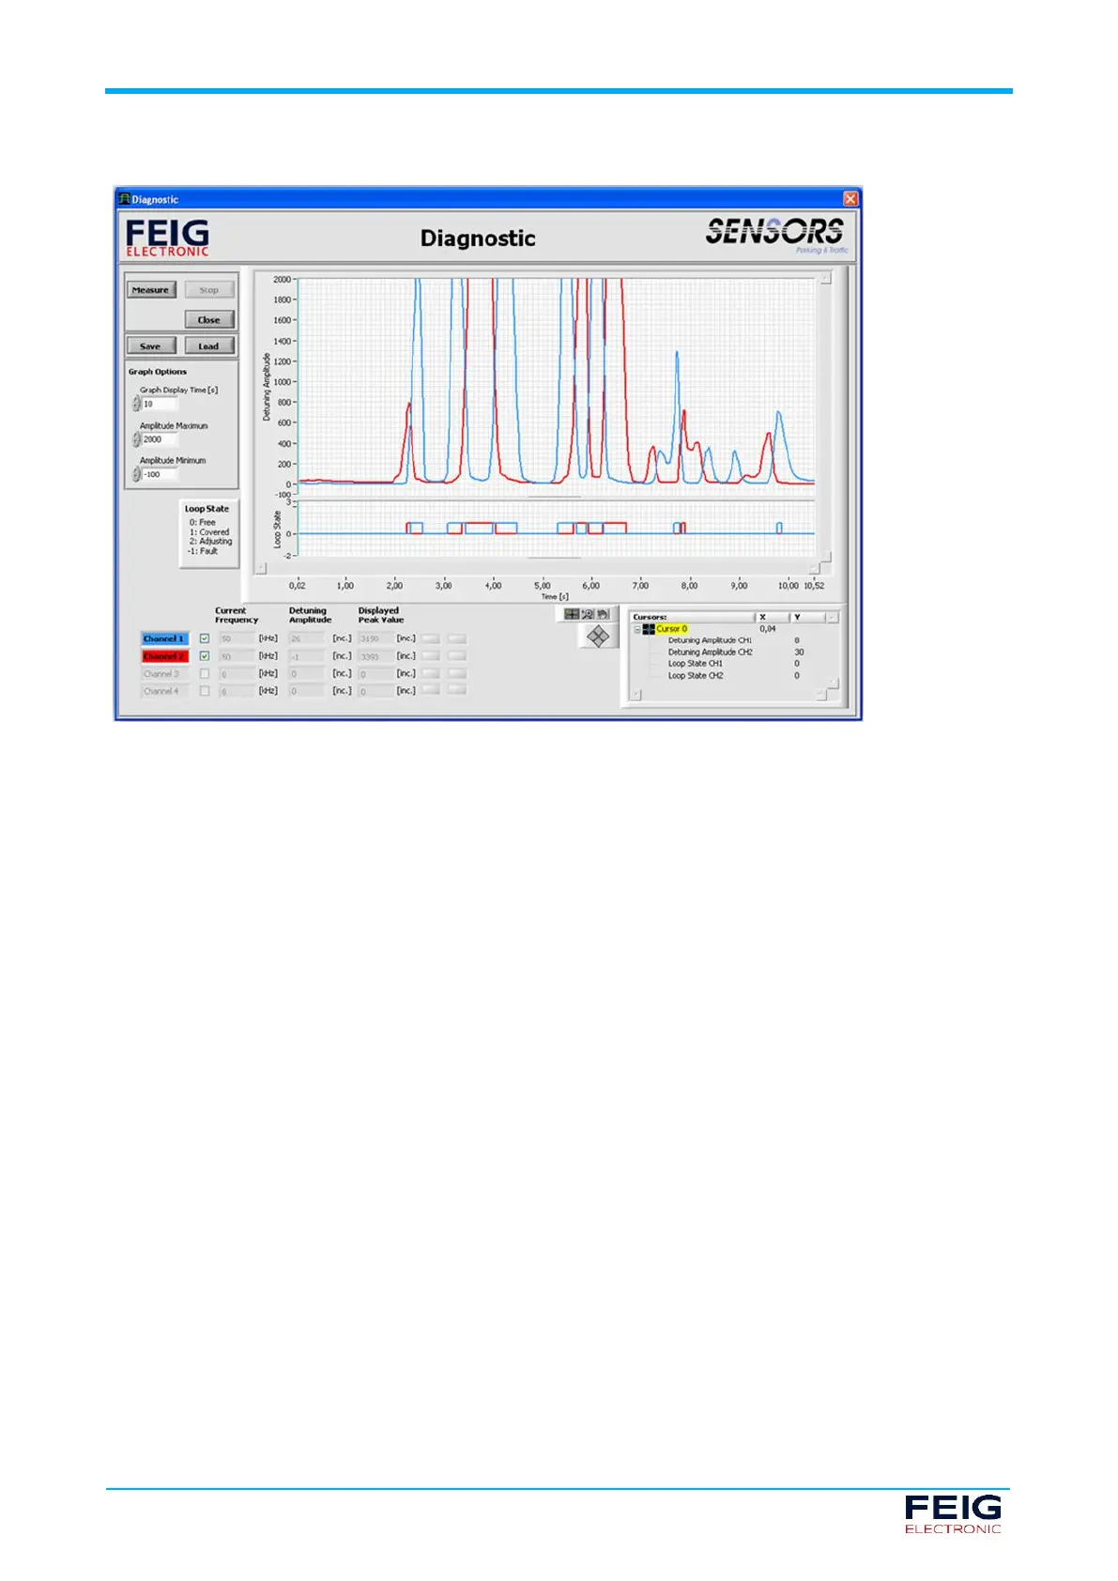Screen dimensions: 1118x1581
Task: Click the Measure button
Action: click(x=151, y=290)
